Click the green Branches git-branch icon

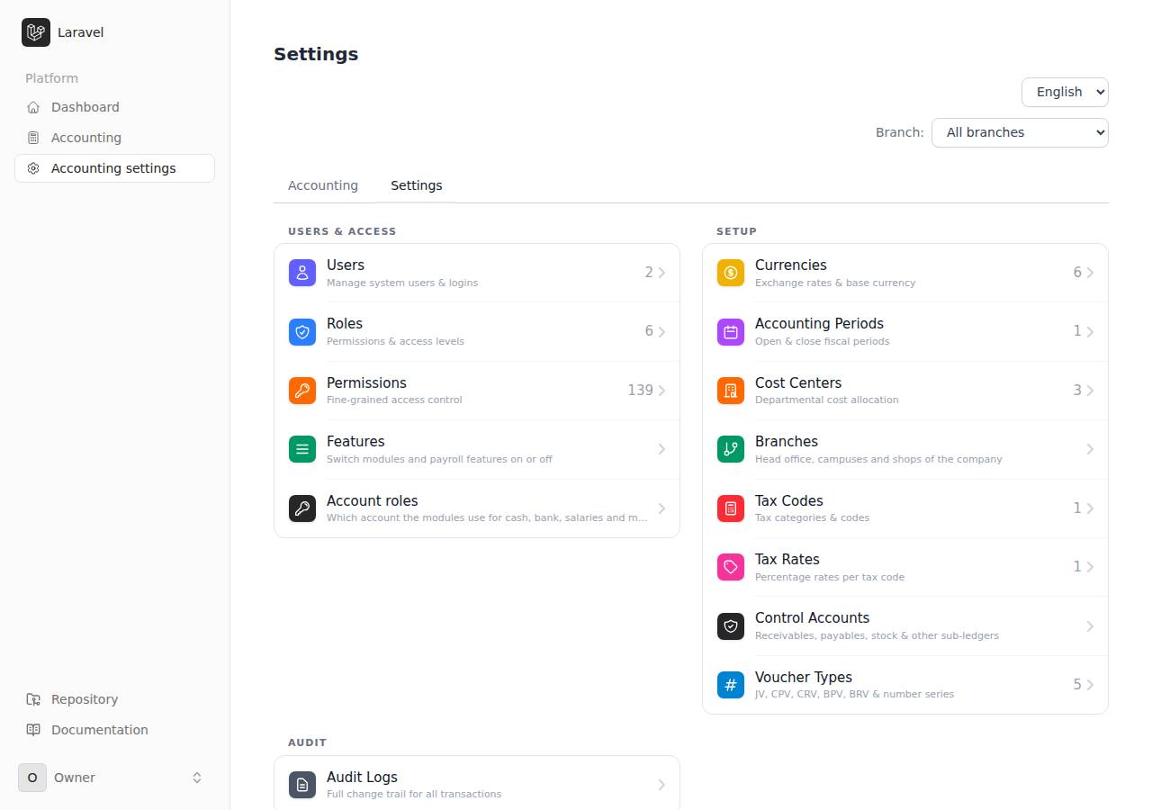[x=731, y=449]
